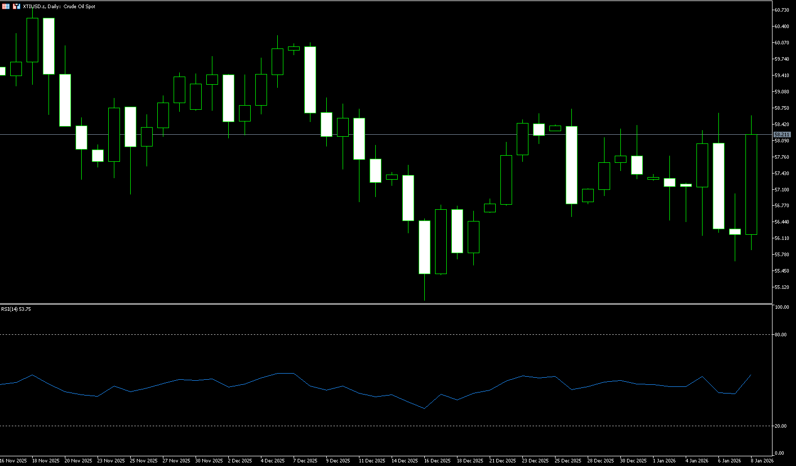Click the 4 Dec 2025 date label
The height and width of the screenshot is (466, 796).
pyautogui.click(x=273, y=461)
